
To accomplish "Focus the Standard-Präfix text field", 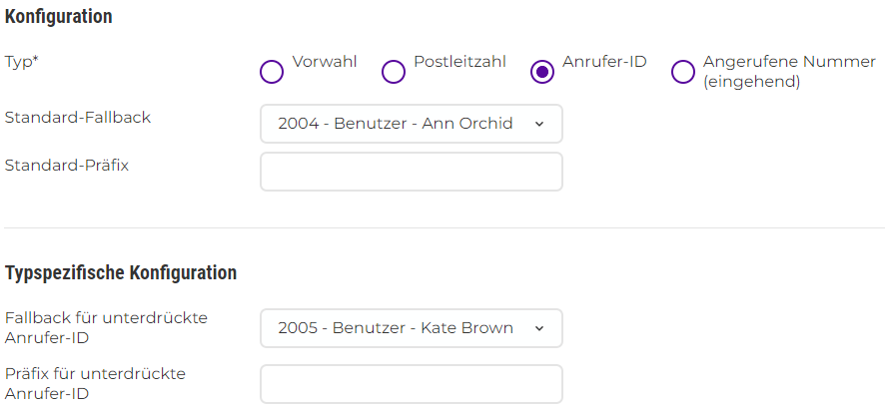I will [x=411, y=172].
